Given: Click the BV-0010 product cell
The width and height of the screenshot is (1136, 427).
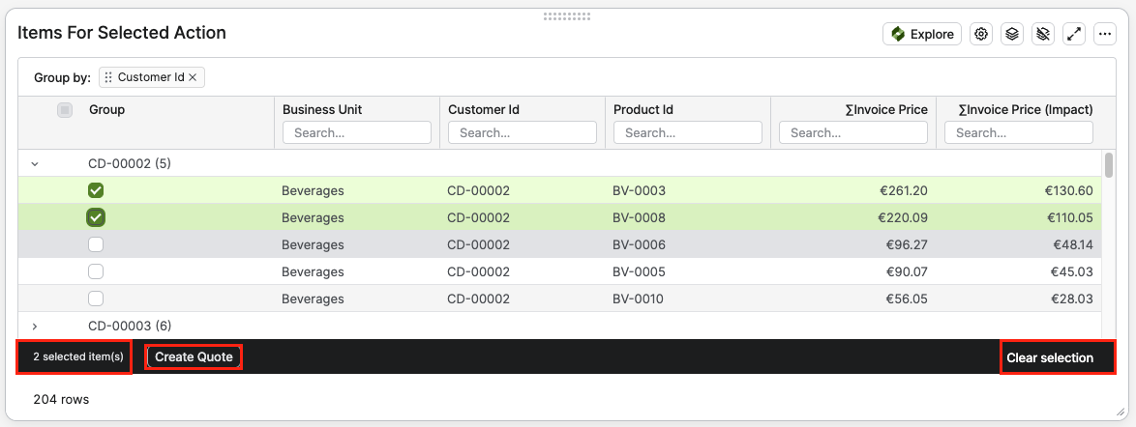Looking at the screenshot, I should point(639,299).
